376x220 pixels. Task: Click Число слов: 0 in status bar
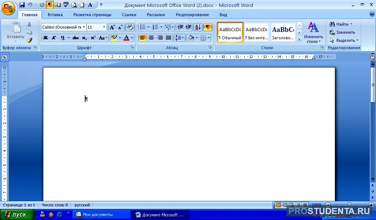tap(55, 205)
